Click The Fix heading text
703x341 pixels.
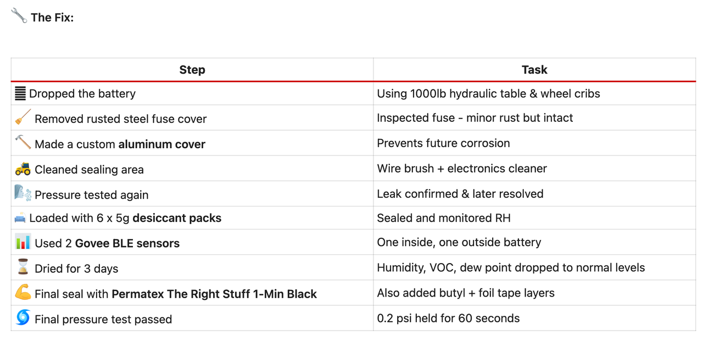[x=52, y=18]
